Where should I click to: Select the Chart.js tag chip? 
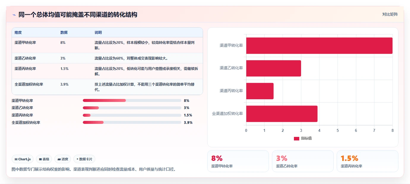point(23,159)
